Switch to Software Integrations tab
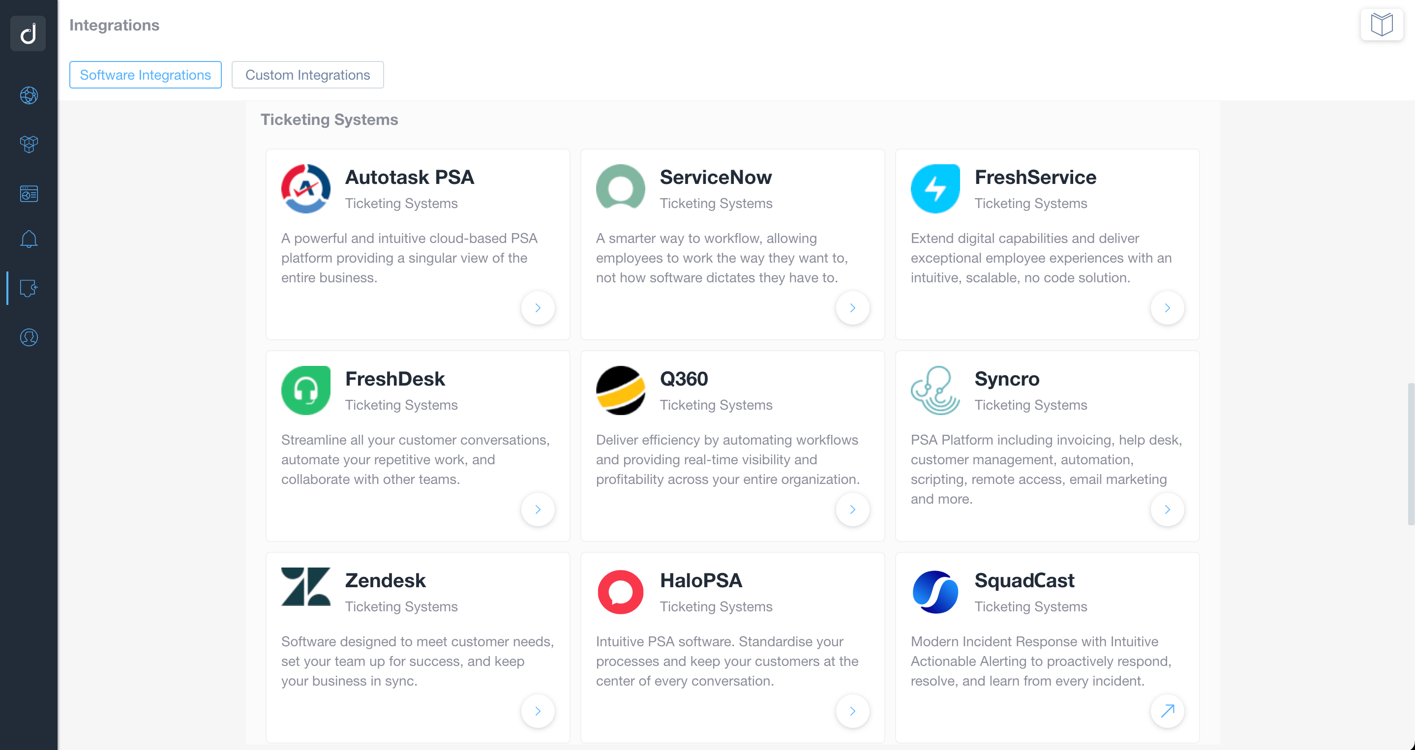This screenshot has width=1415, height=750. (146, 75)
